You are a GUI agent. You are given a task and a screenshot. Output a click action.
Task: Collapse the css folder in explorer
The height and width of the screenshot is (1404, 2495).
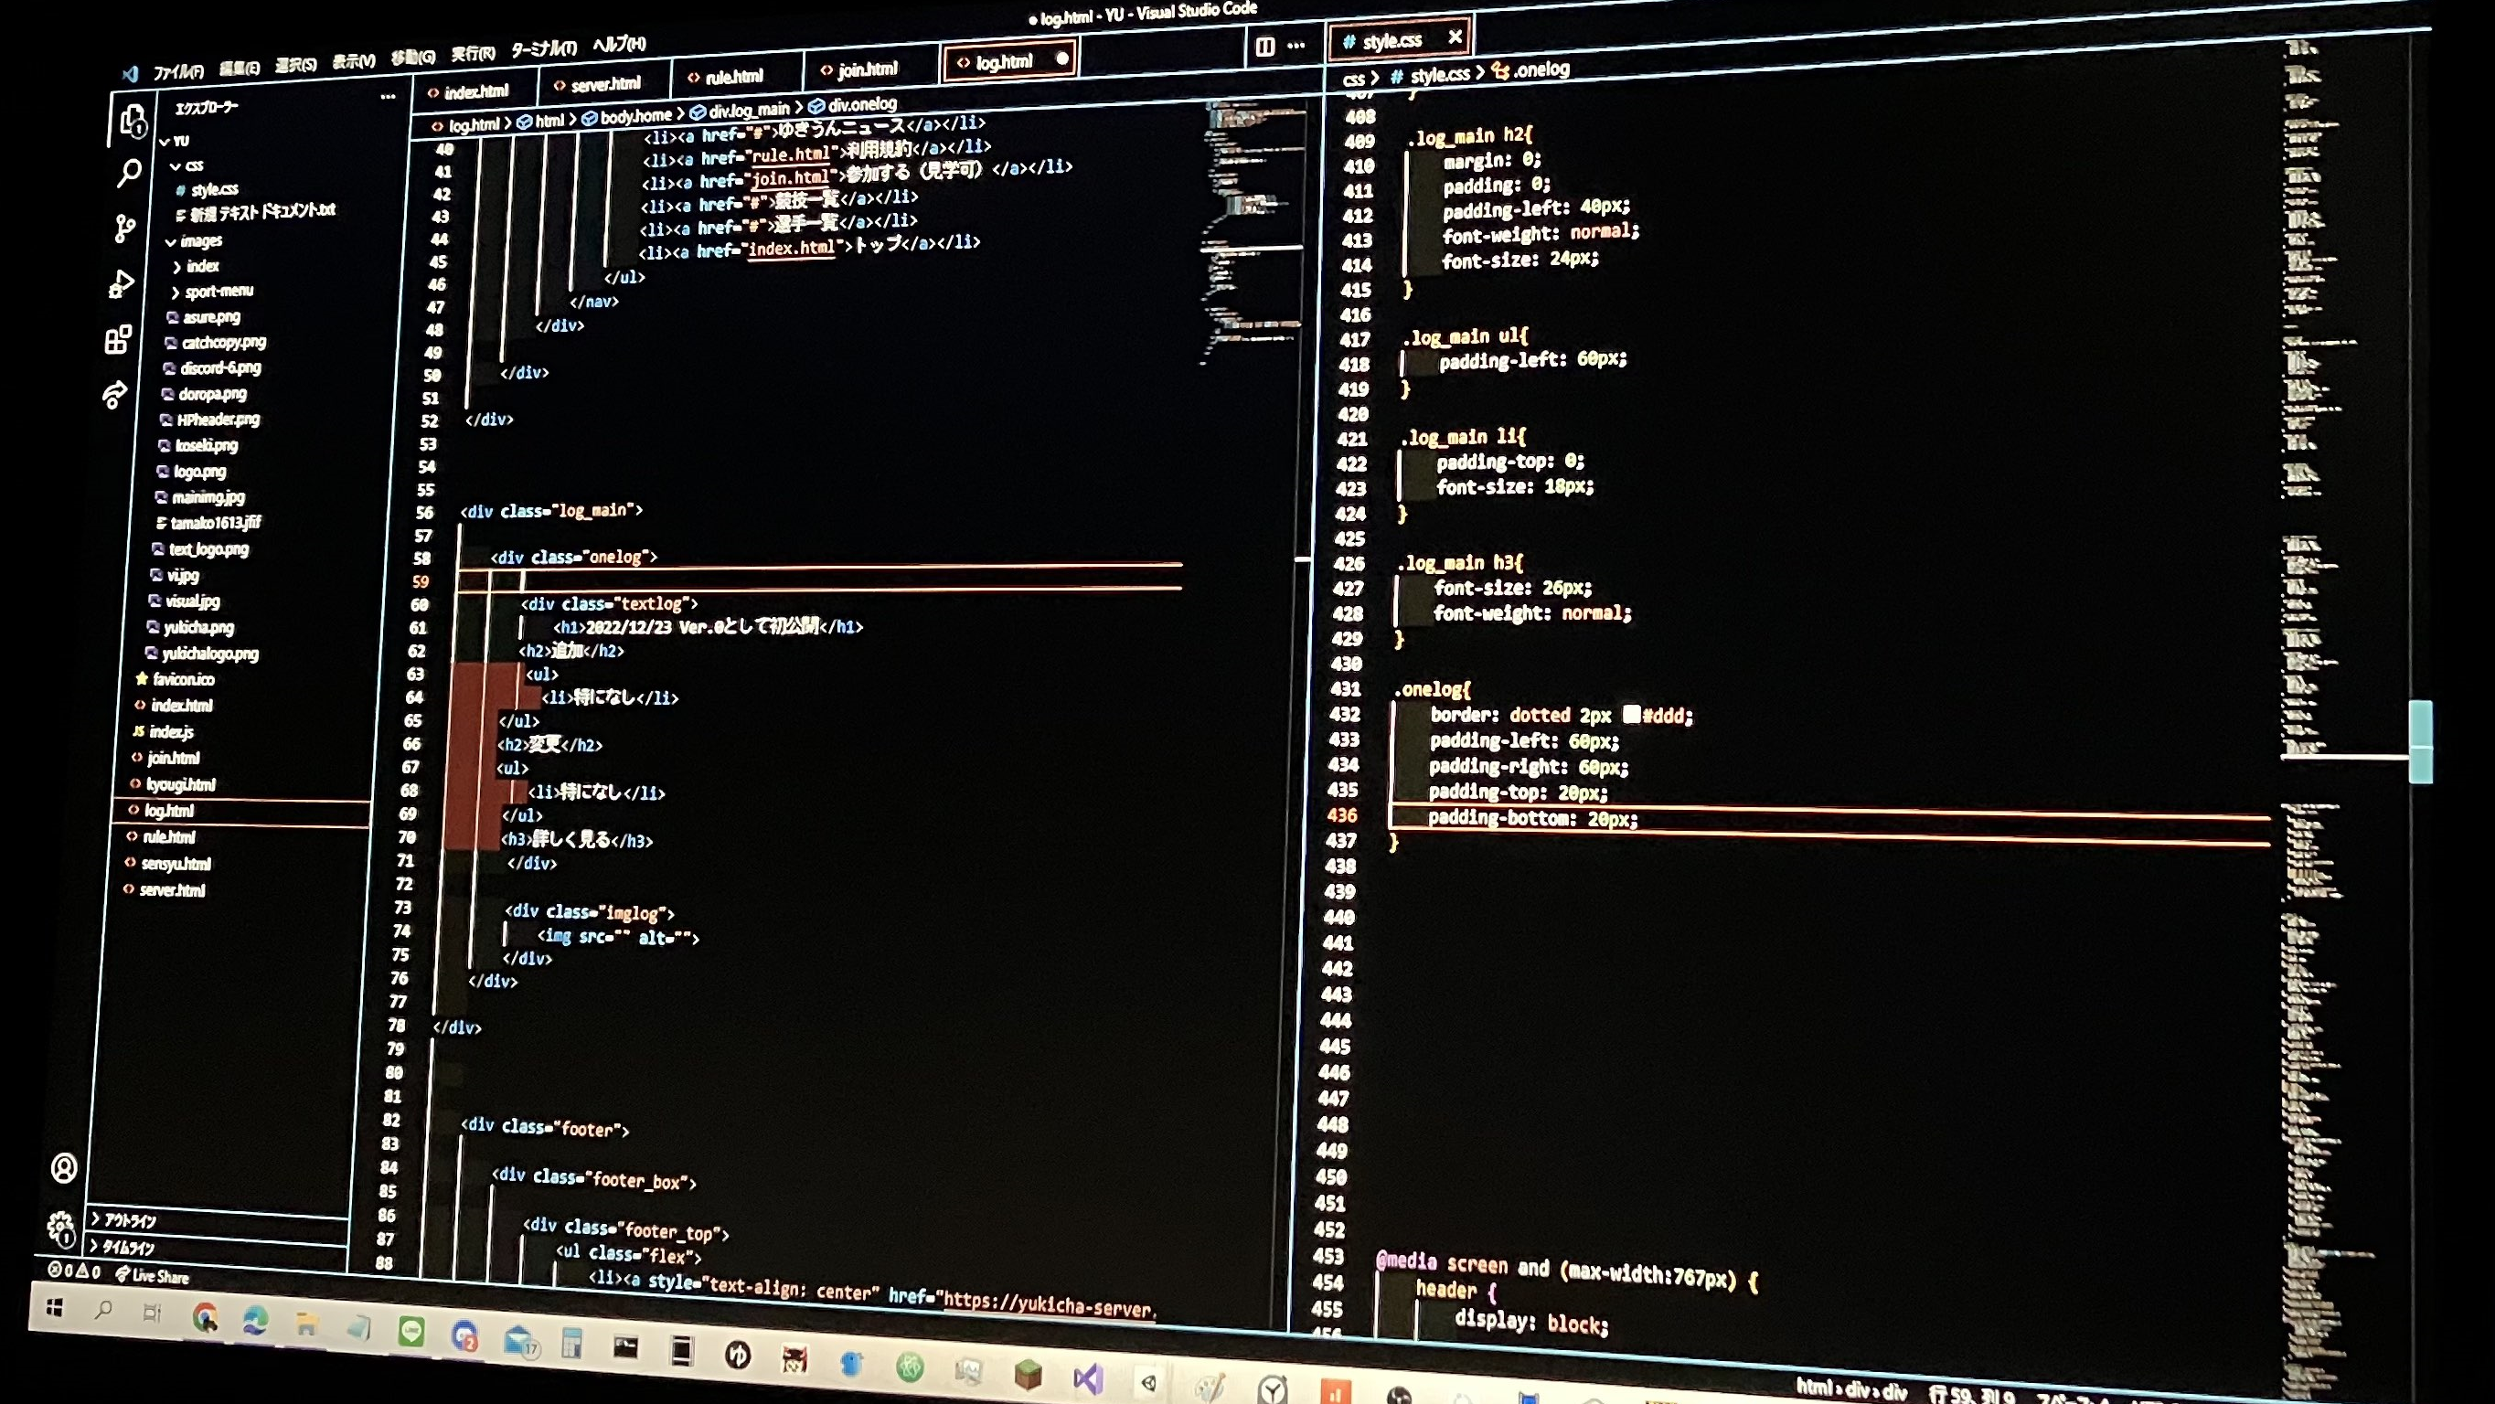pos(176,166)
